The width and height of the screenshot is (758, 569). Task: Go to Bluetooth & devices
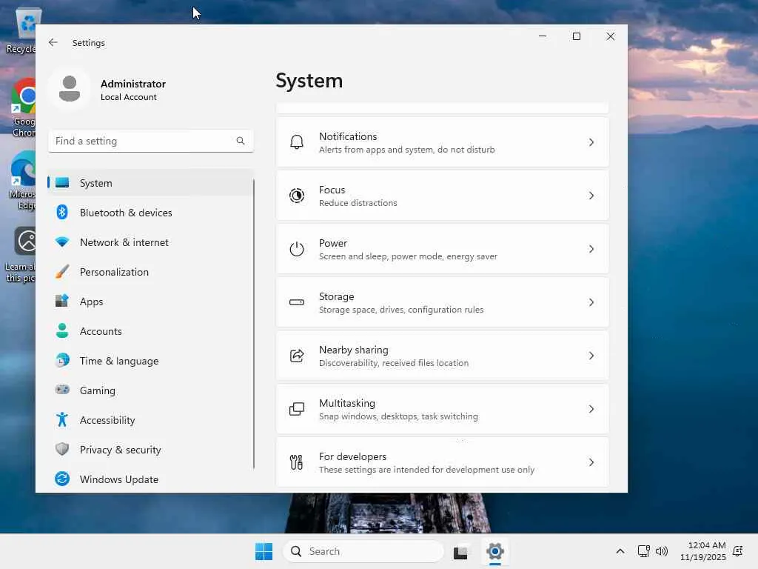click(150, 213)
